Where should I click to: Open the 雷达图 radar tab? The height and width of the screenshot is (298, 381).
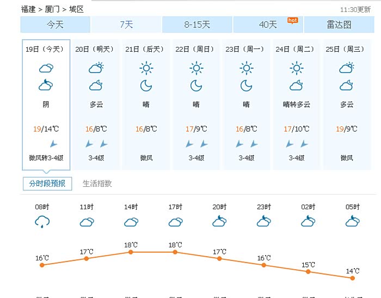339,25
